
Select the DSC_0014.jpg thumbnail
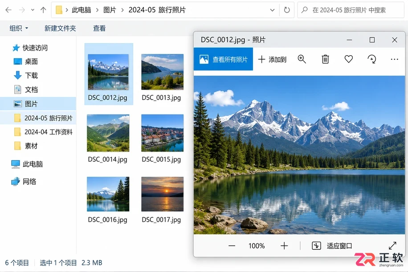tap(108, 133)
